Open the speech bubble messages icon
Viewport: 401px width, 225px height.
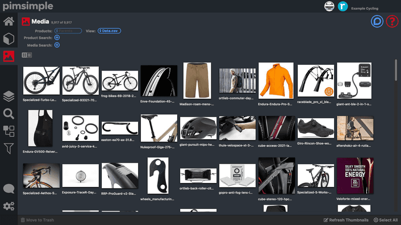pyautogui.click(x=9, y=189)
